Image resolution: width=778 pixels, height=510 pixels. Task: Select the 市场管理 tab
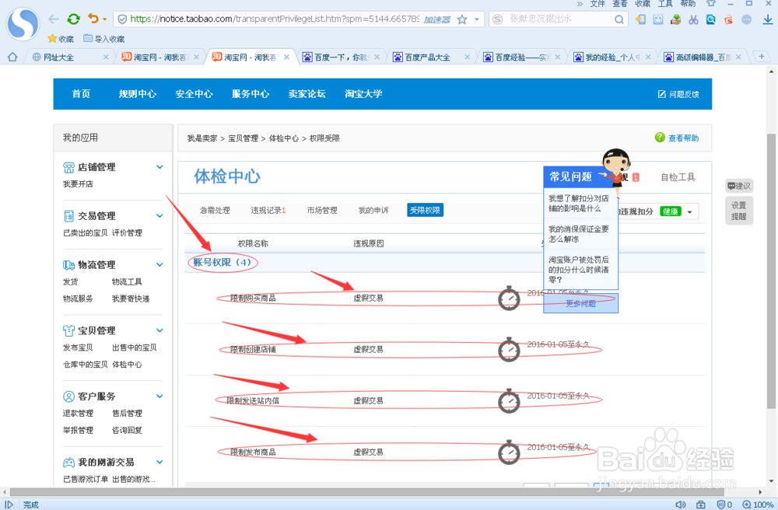click(x=322, y=210)
